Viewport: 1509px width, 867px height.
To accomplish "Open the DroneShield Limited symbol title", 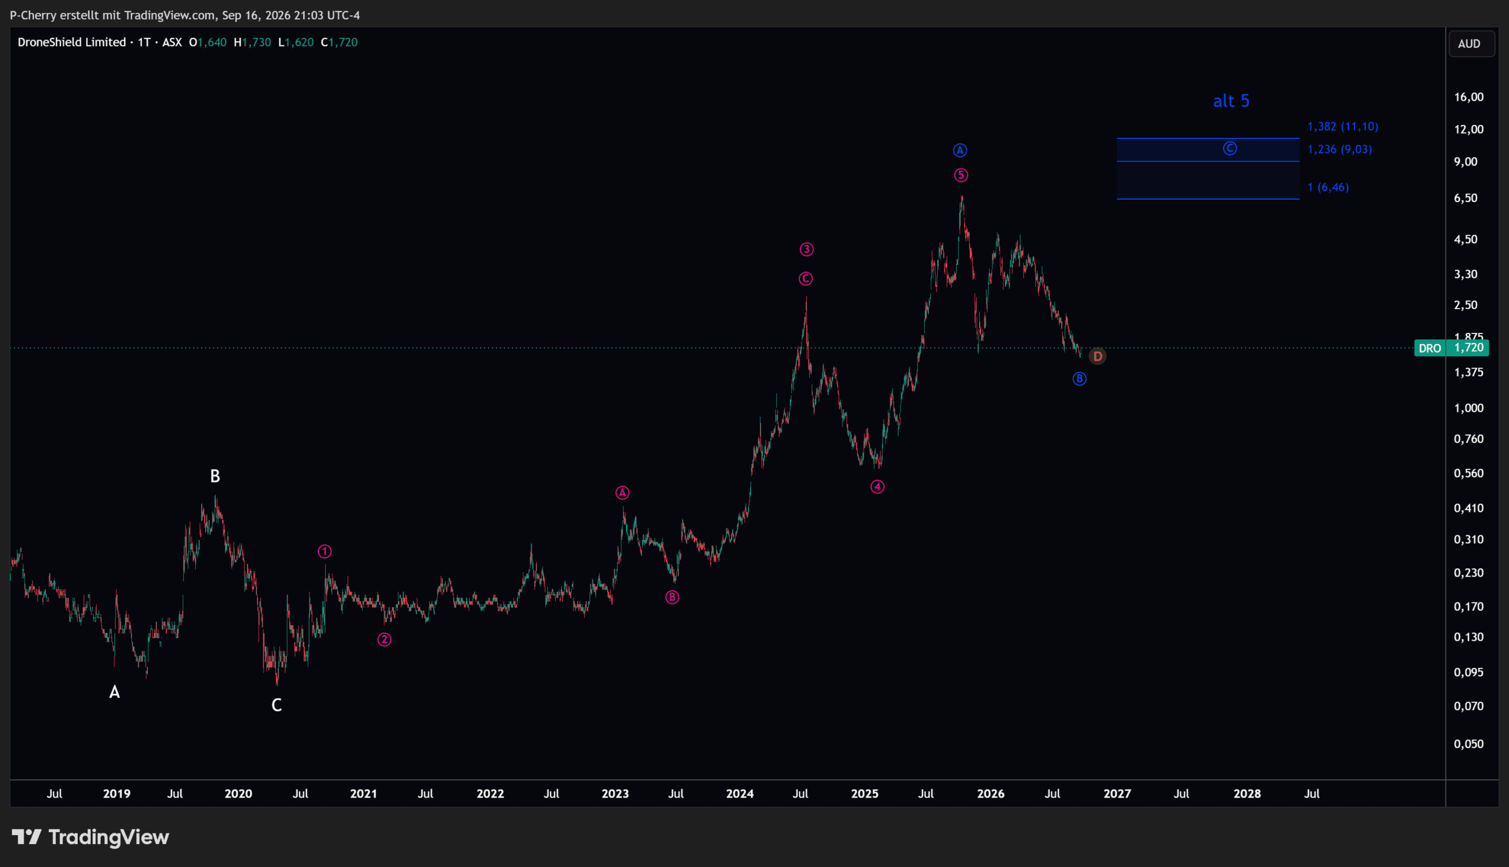I will pos(71,42).
